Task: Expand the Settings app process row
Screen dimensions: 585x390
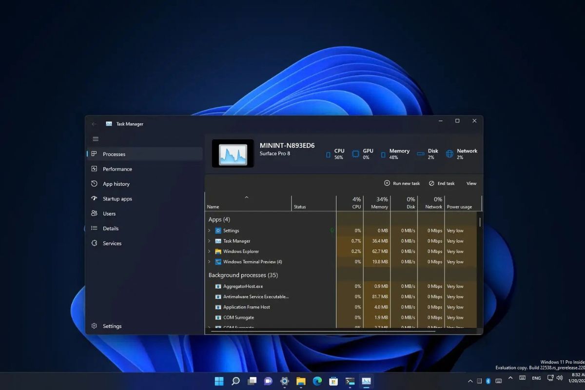Action: pyautogui.click(x=209, y=231)
